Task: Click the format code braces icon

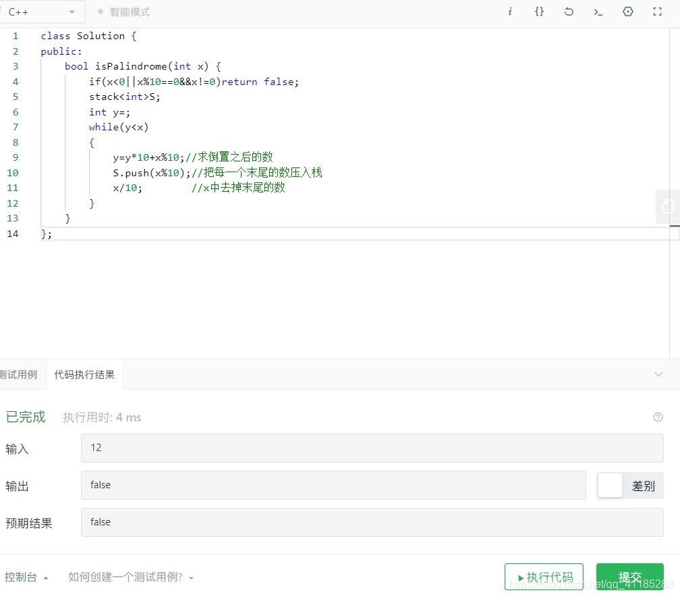Action: (x=539, y=11)
